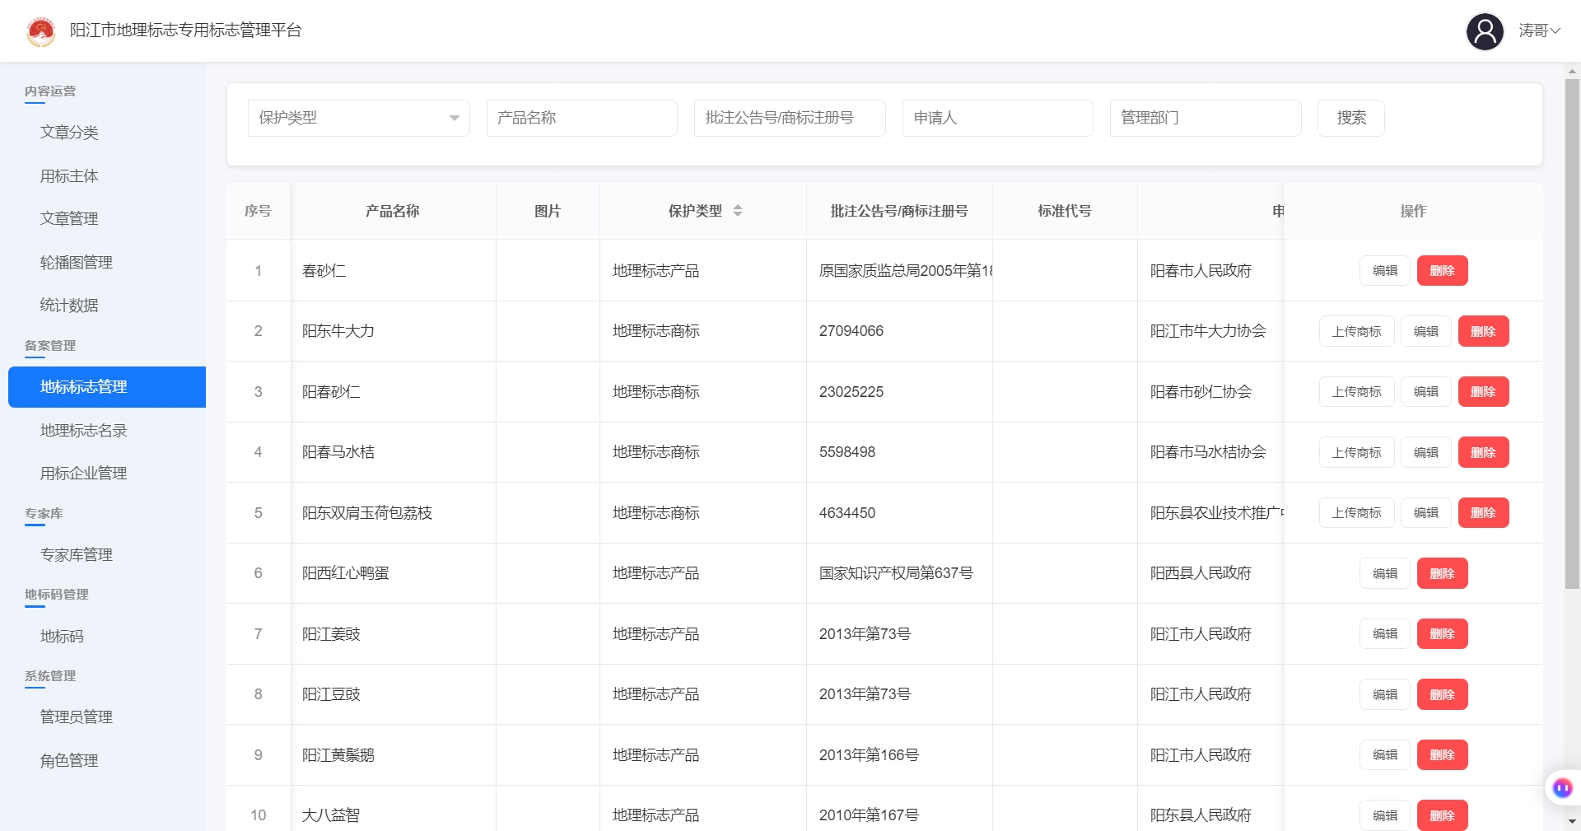This screenshot has width=1581, height=831.
Task: Delete the 春砂仁 row
Action: pos(1442,270)
